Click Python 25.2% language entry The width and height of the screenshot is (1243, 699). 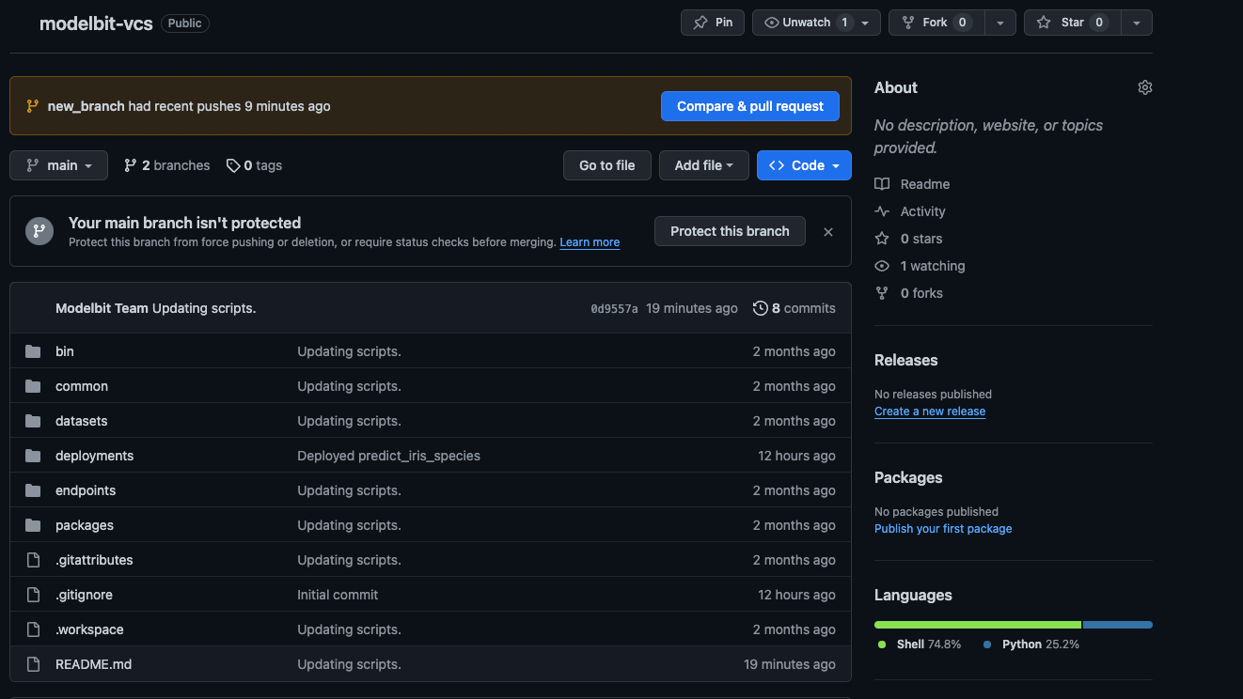tap(1031, 645)
